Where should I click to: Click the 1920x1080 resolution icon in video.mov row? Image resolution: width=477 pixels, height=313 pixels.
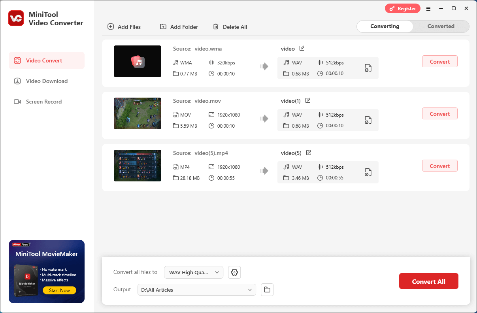click(x=211, y=115)
